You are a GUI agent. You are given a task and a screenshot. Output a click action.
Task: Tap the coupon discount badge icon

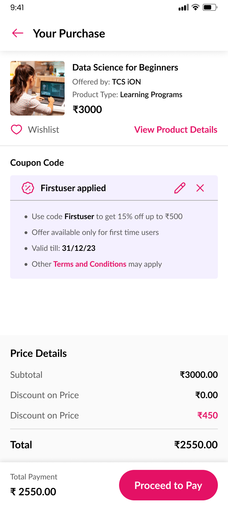[28, 188]
